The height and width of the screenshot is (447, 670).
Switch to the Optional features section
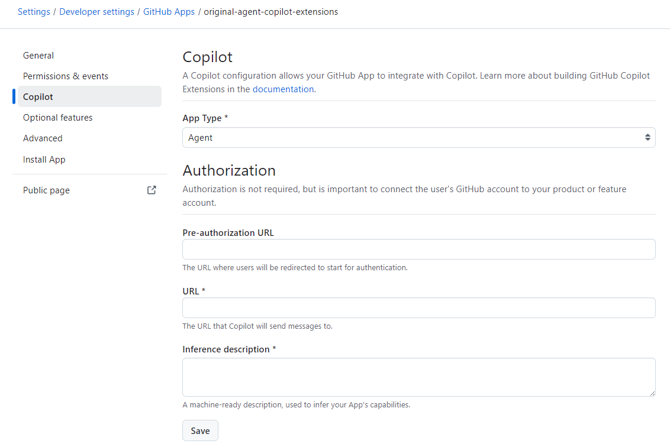coord(57,117)
